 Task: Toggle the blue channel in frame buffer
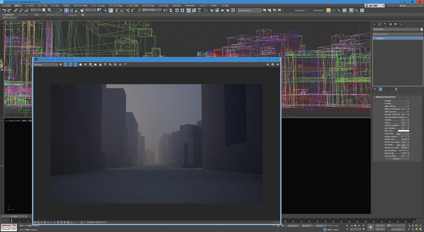pyautogui.click(x=75, y=65)
